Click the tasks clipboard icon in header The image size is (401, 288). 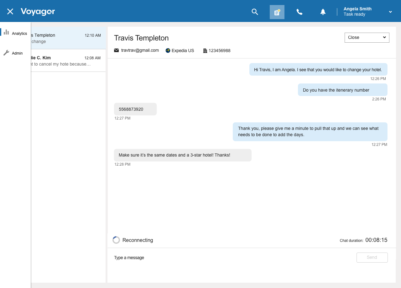point(277,12)
